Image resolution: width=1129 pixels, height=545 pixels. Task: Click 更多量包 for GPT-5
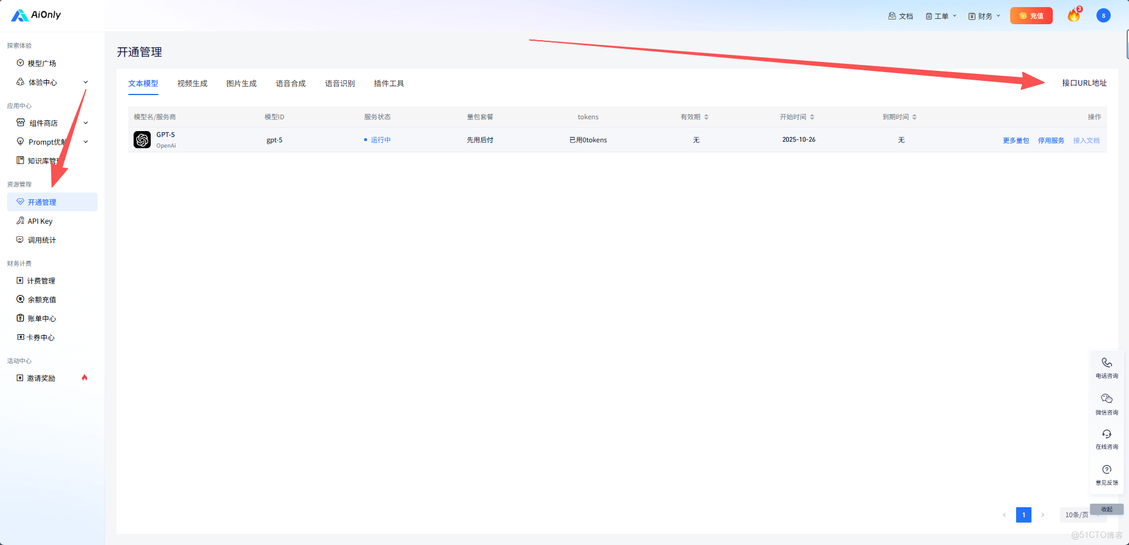(1016, 141)
